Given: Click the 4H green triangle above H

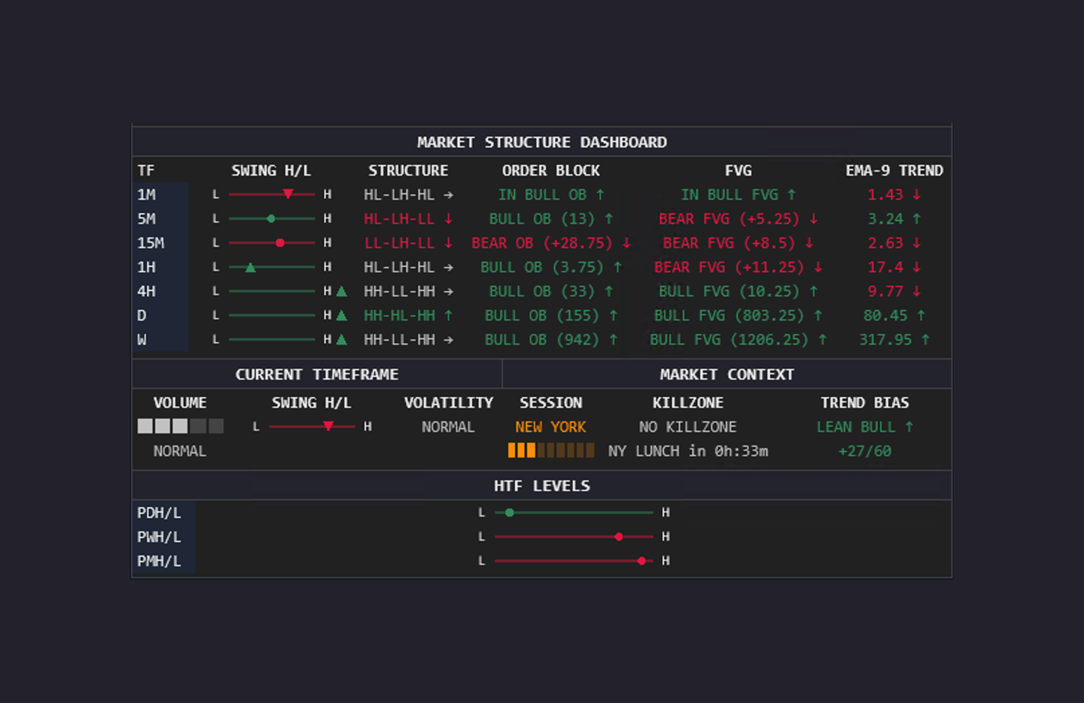Looking at the screenshot, I should coord(342,291).
